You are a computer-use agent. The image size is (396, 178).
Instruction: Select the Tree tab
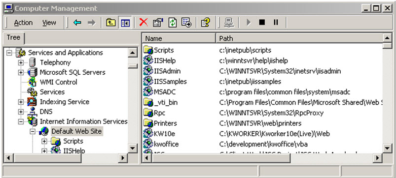point(13,38)
